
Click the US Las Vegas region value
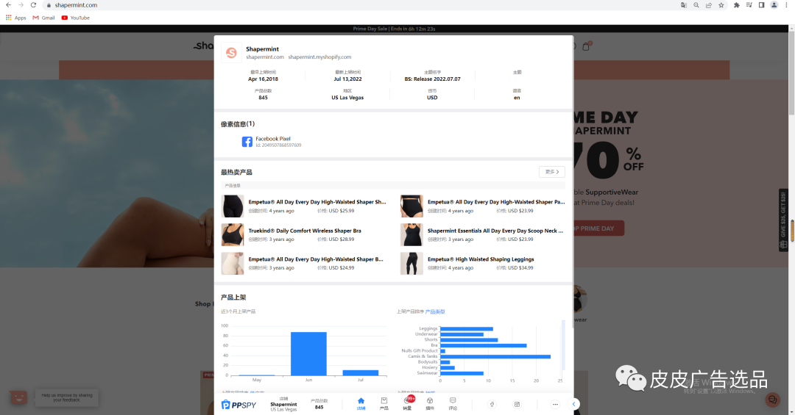[x=347, y=98]
